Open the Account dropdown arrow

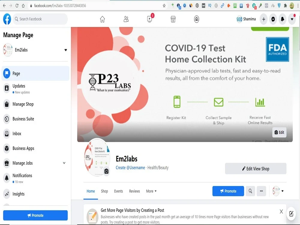pos(292,19)
